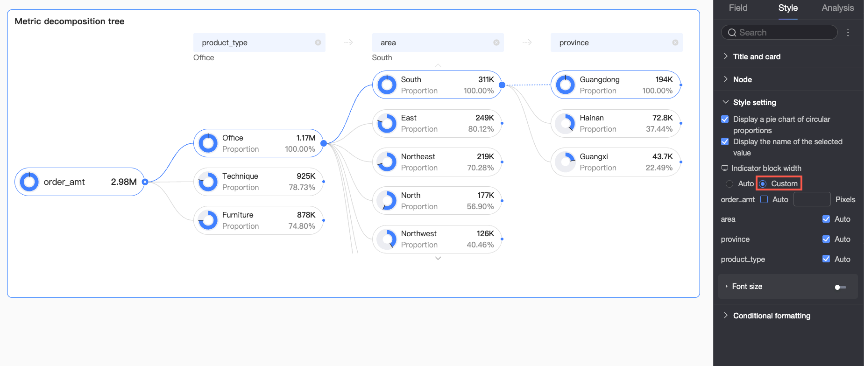Click the down chevron below Northwest node
The width and height of the screenshot is (864, 366).
[438, 258]
